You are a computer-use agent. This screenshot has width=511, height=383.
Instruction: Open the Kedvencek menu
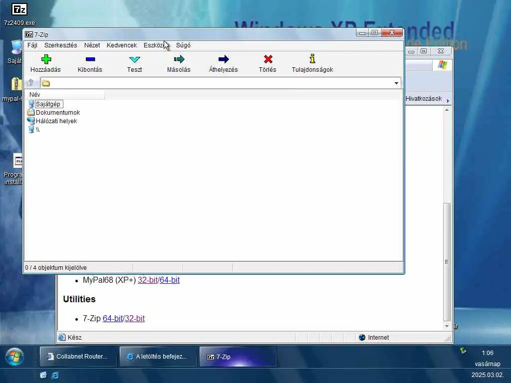click(122, 45)
